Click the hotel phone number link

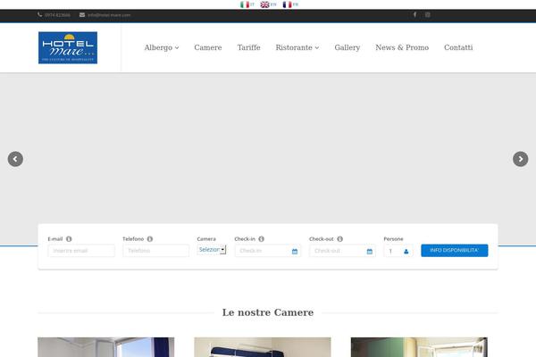coord(57,15)
